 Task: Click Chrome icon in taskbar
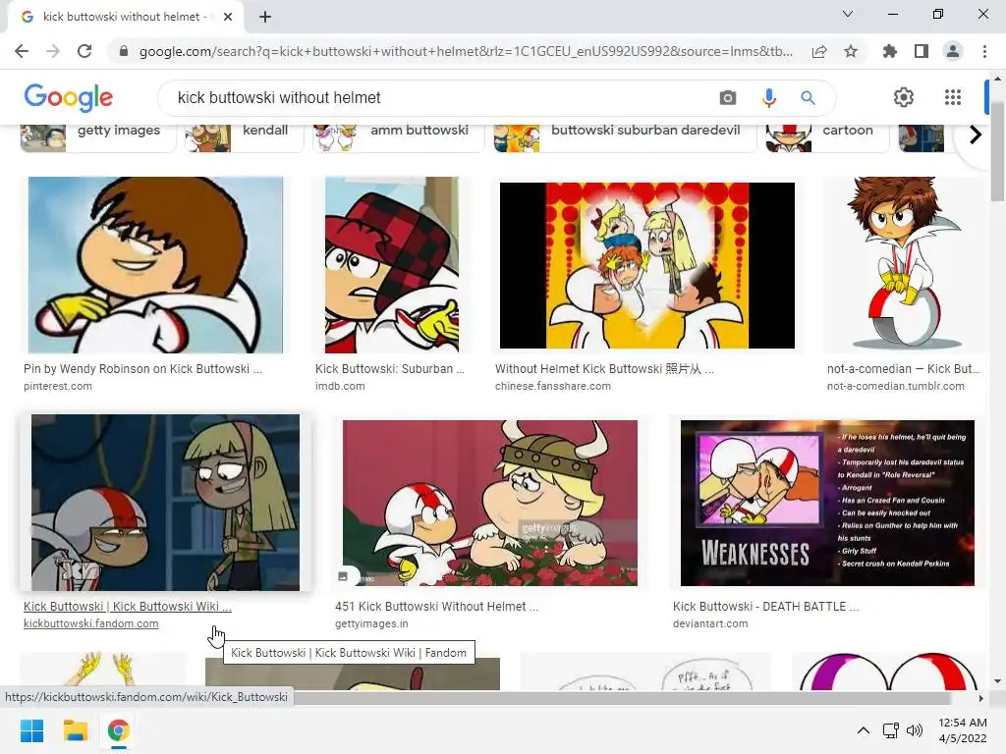pos(118,730)
